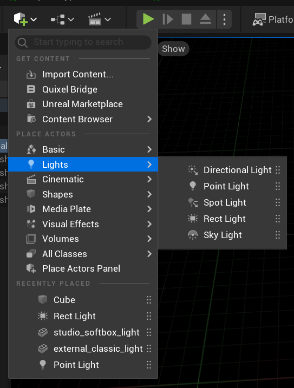
Task: Click the Unreal Marketplace bag icon
Action: point(31,104)
